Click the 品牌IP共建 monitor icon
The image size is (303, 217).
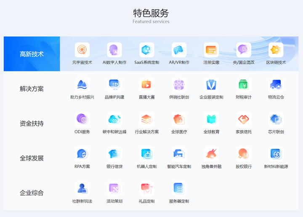114,85
